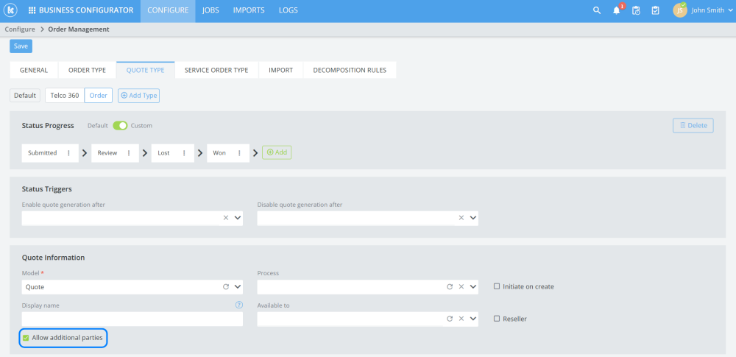Expand the Process dropdown arrow
Viewport: 736px width, 357px height.
point(473,286)
